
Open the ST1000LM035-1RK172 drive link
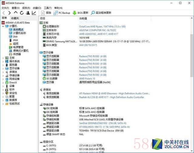[x=104, y=127]
